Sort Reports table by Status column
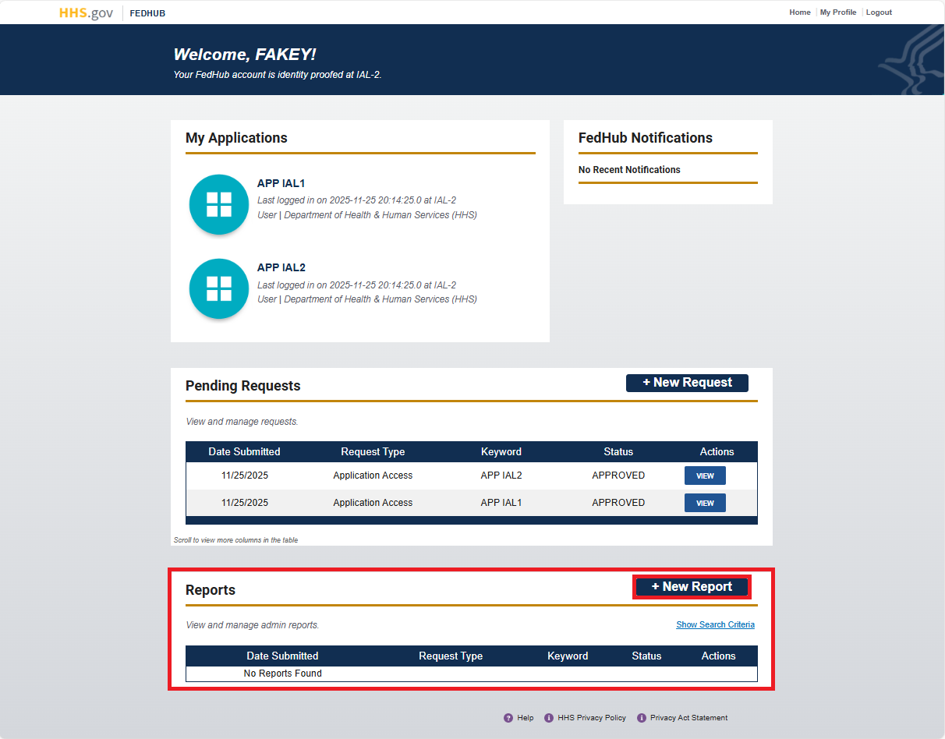Image resolution: width=945 pixels, height=739 pixels. coord(646,656)
